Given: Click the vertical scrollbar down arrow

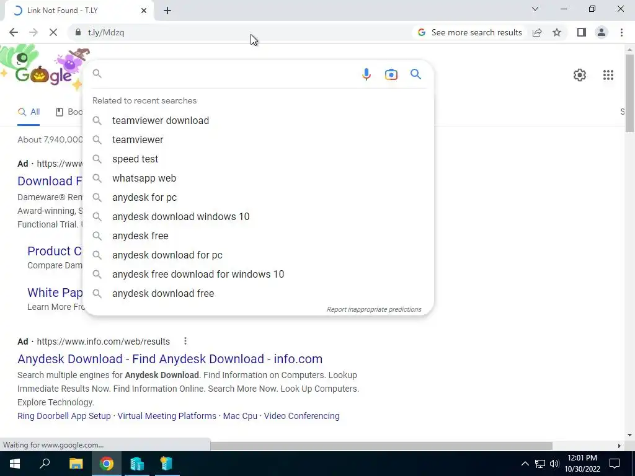Looking at the screenshot, I should 630,436.
